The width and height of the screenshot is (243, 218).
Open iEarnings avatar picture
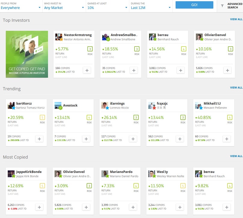pyautogui.click(x=105, y=105)
